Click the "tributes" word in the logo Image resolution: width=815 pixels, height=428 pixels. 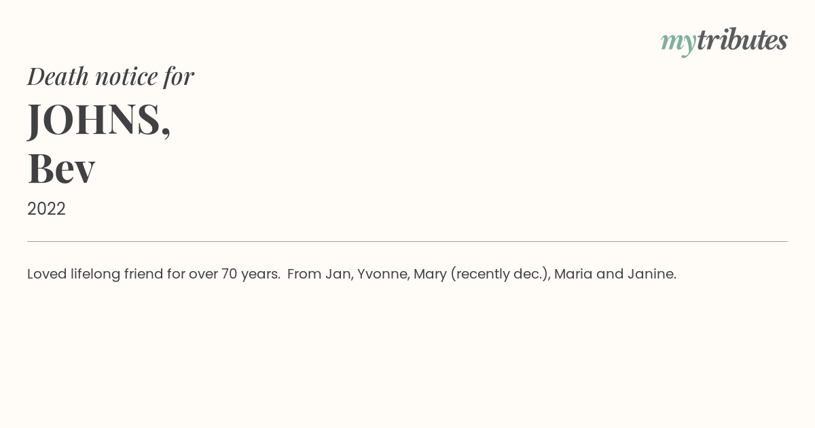click(742, 40)
